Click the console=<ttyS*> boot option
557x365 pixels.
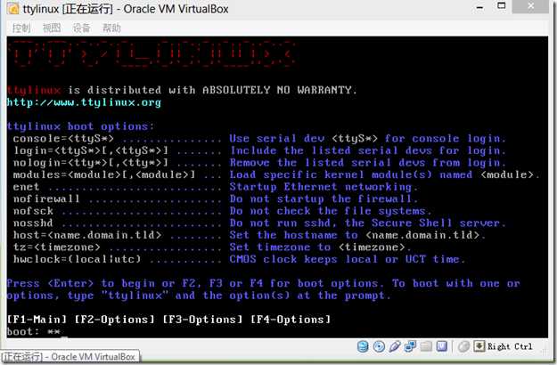click(x=63, y=139)
